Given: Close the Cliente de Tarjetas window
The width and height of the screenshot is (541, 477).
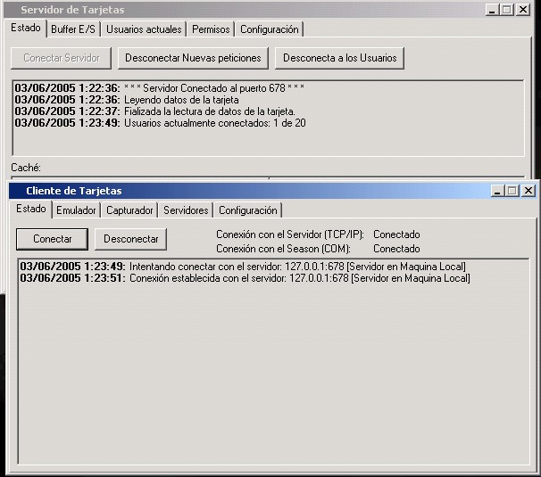Looking at the screenshot, I should [528, 191].
